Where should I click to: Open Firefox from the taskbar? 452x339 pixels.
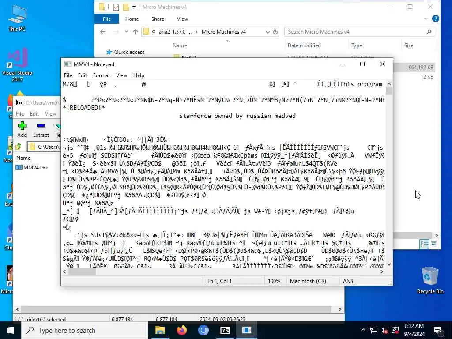(181, 330)
